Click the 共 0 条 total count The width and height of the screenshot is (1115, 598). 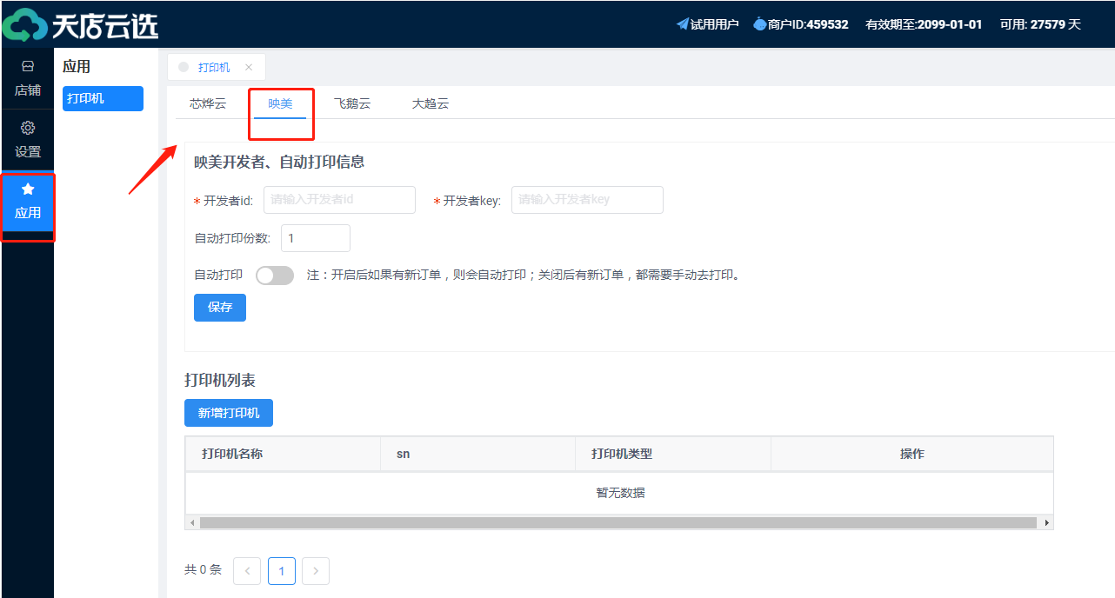[x=203, y=570]
